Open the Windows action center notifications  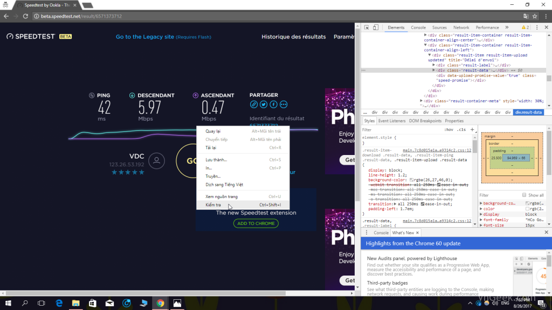click(541, 303)
